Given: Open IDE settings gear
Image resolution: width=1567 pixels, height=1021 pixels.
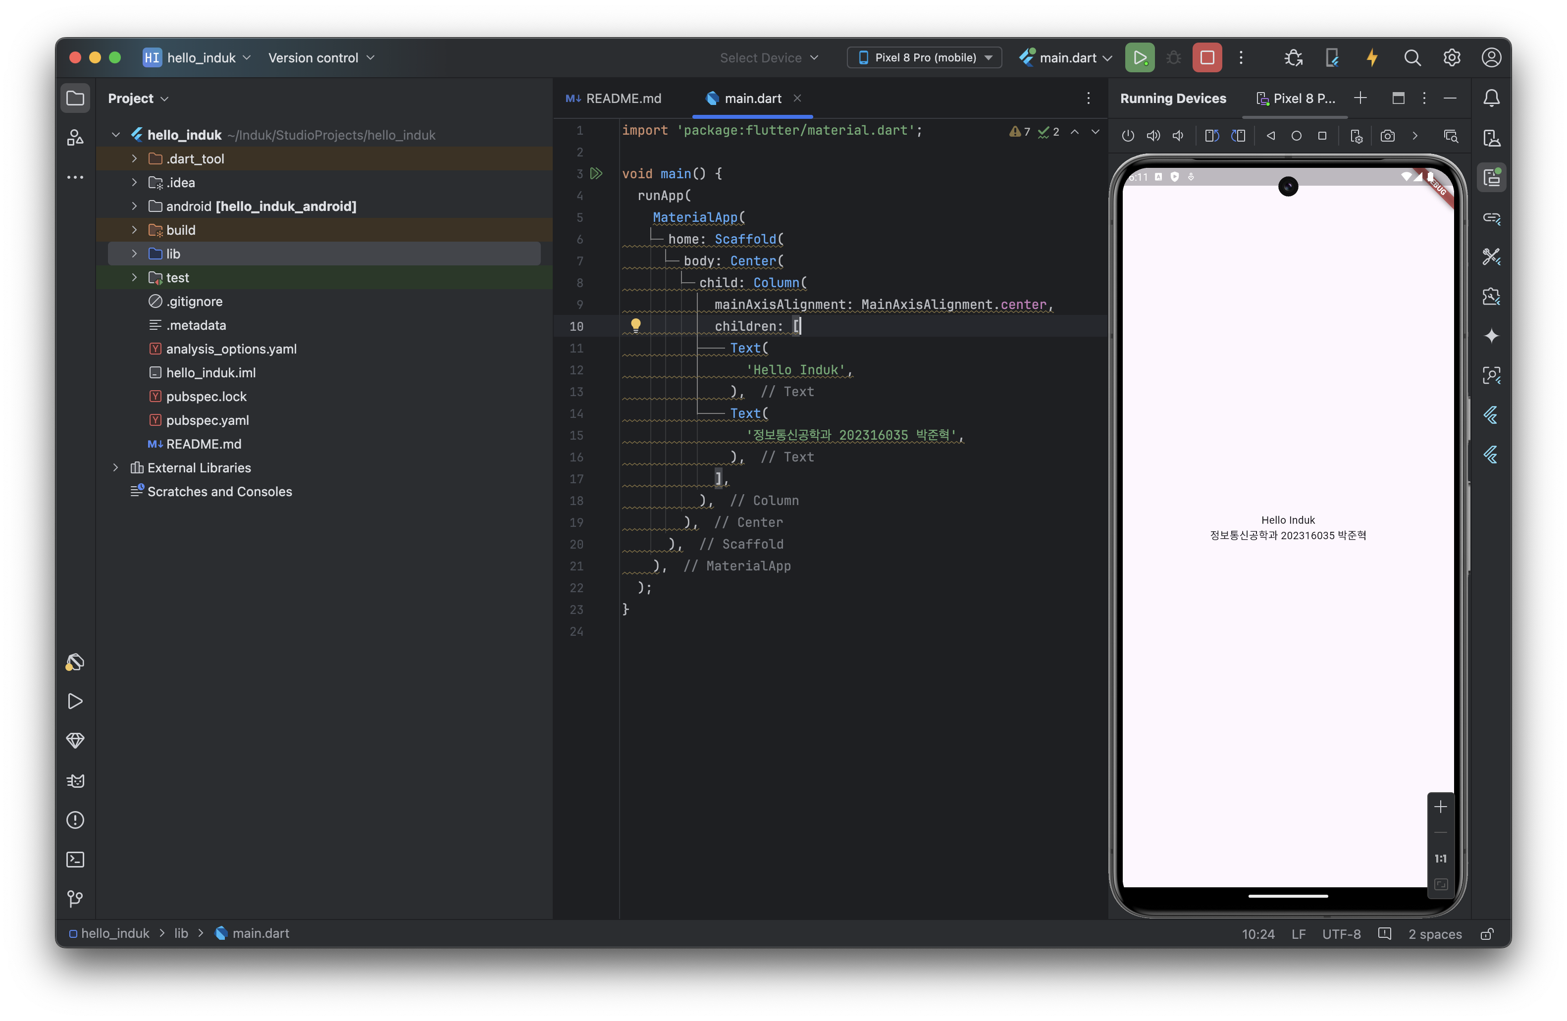Looking at the screenshot, I should 1452,58.
